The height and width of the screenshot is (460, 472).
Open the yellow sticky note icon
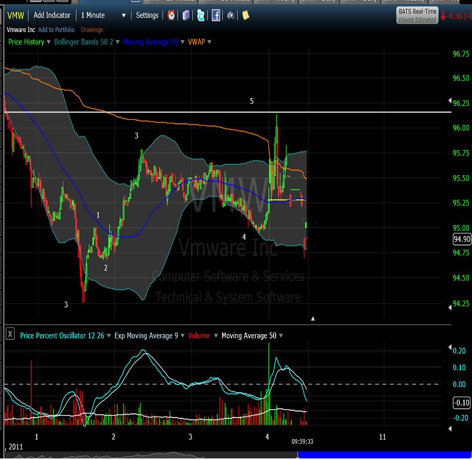pos(245,16)
